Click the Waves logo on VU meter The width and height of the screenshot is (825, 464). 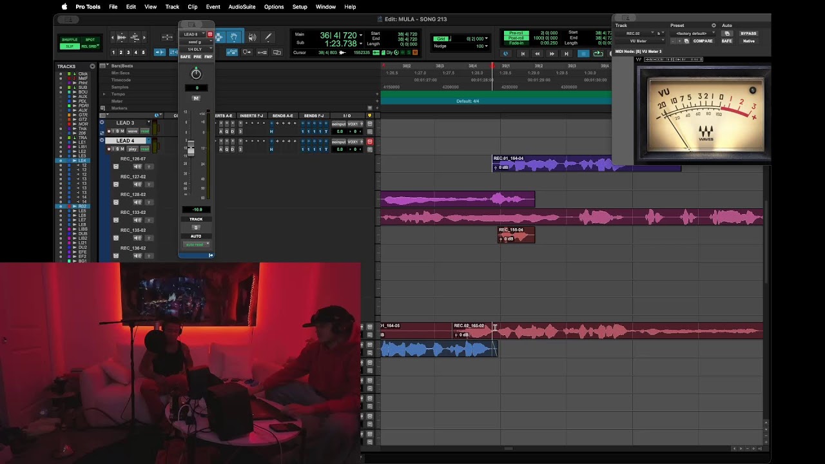(706, 133)
